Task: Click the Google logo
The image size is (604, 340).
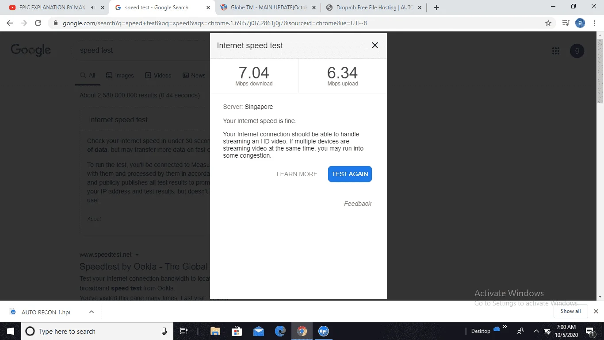Action: click(x=31, y=50)
